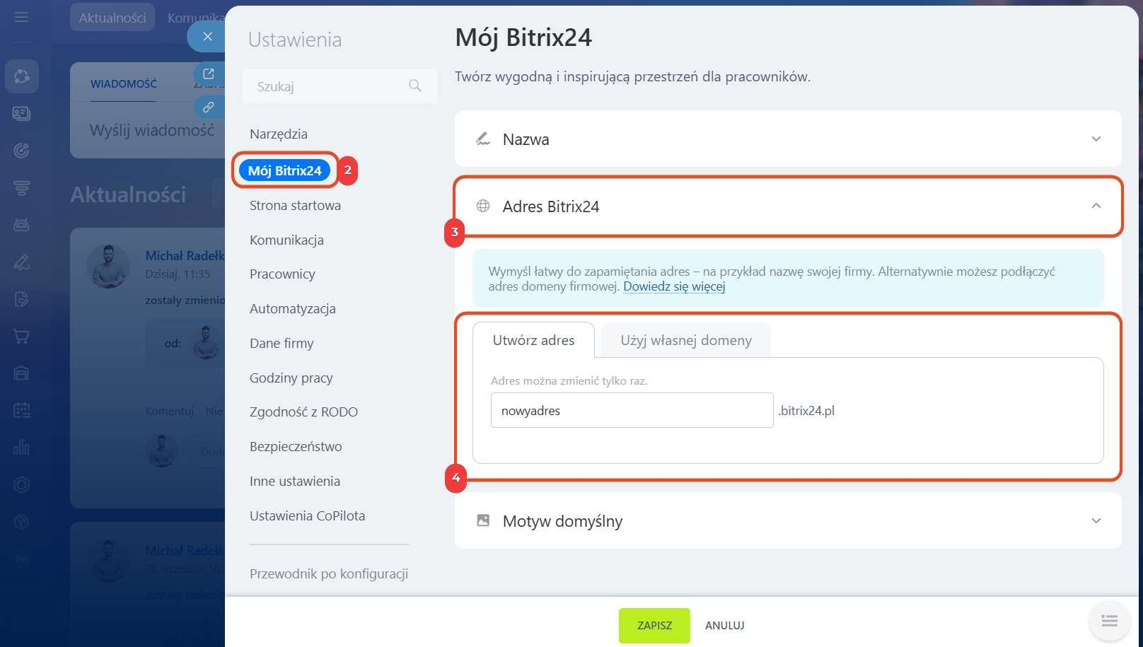Open Komunikacja settings
The width and height of the screenshot is (1143, 647).
(x=286, y=240)
